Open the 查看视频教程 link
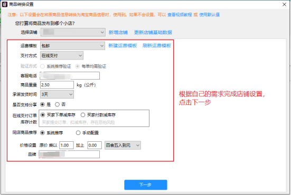The image size is (291, 195). (180, 15)
